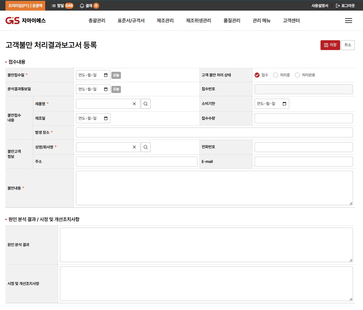
Task: Select the 처리완료 status radio button
Action: tap(297, 75)
